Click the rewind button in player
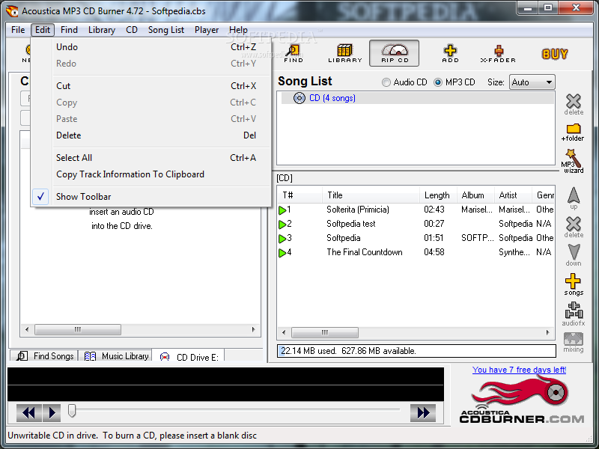Viewport: 599px width, 449px height. pyautogui.click(x=28, y=412)
